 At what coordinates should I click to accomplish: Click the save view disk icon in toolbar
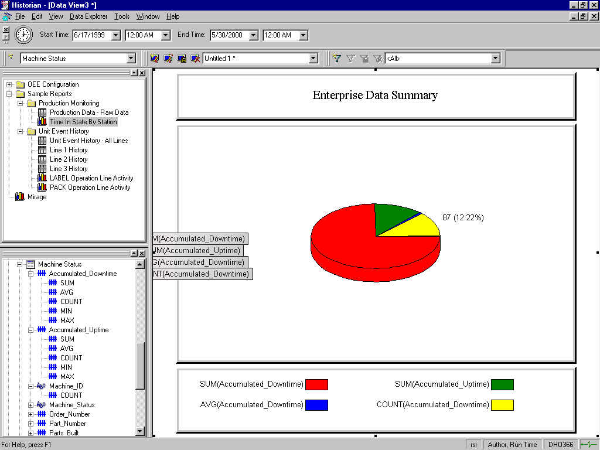pos(182,59)
